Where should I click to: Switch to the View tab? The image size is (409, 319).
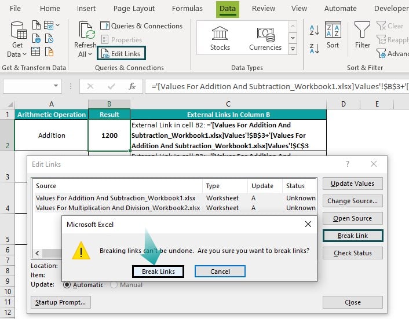pos(299,8)
